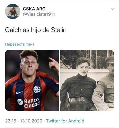
Task: Expand the tweet options chevron
Action: click(x=112, y=9)
